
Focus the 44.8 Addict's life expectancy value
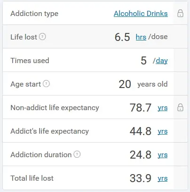pos(141,131)
